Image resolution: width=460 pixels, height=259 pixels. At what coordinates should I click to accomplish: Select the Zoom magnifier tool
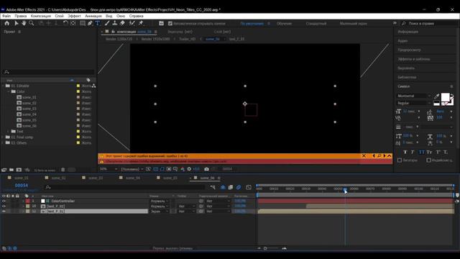click(x=31, y=23)
